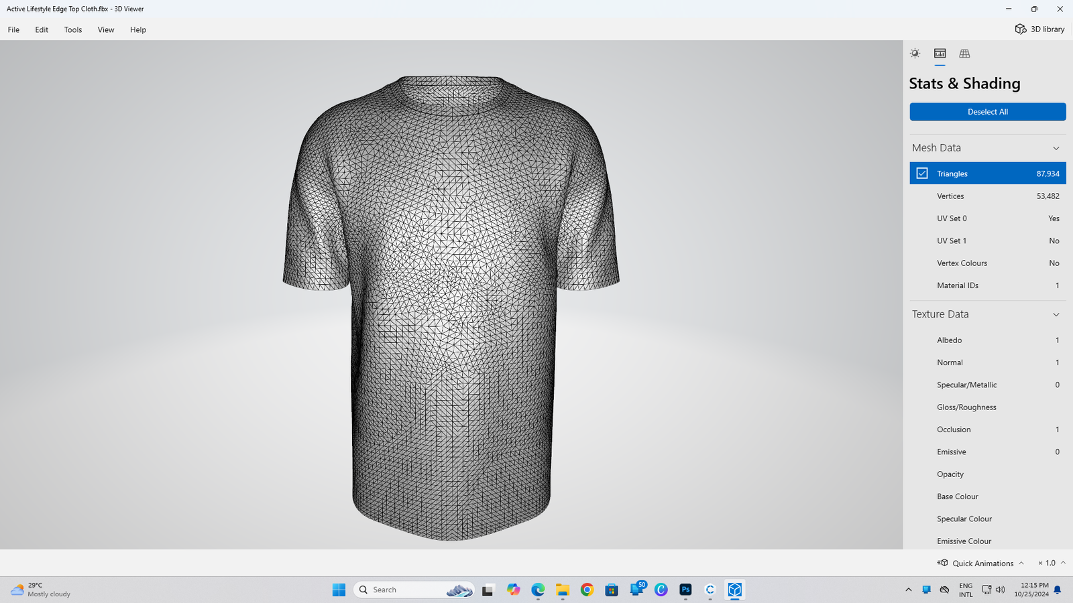Select the Normal texture row

click(988, 362)
